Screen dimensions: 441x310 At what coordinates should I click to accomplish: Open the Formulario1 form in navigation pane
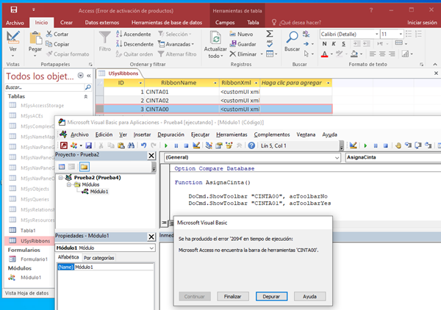[33, 259]
